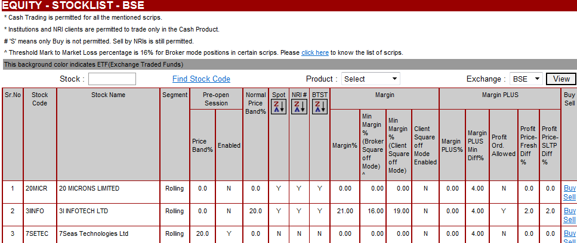Click the Client Square off Mode Enabled header
The image size is (577, 243).
[x=425, y=145]
